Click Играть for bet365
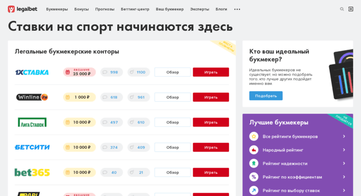361x196 pixels. coord(211,172)
